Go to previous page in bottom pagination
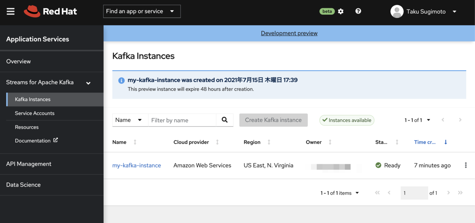 click(x=389, y=193)
